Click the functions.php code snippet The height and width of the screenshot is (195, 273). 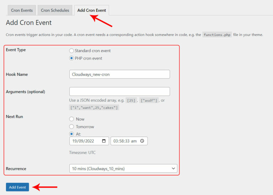pyautogui.click(x=217, y=35)
